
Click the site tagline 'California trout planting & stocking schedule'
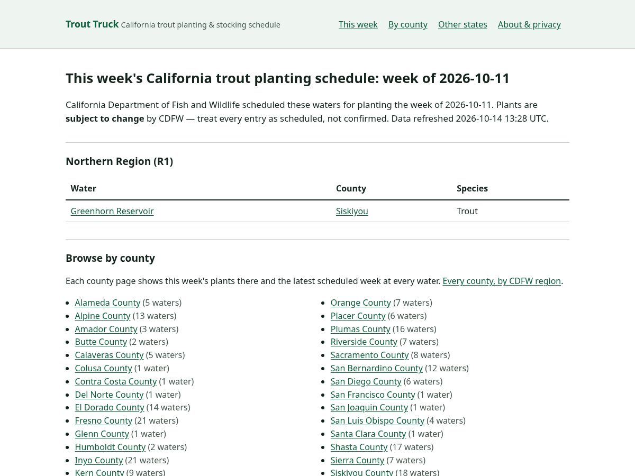coord(201,25)
